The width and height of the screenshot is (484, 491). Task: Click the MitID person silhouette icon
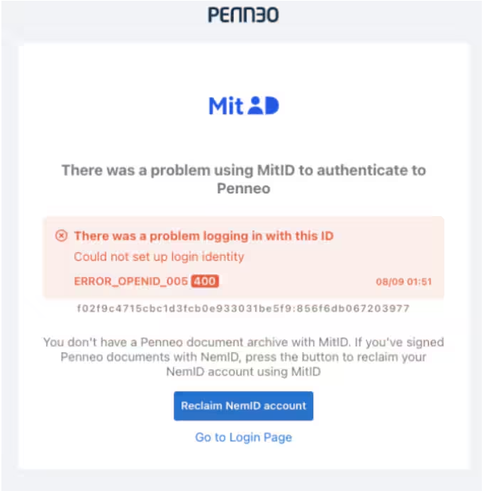click(x=256, y=105)
